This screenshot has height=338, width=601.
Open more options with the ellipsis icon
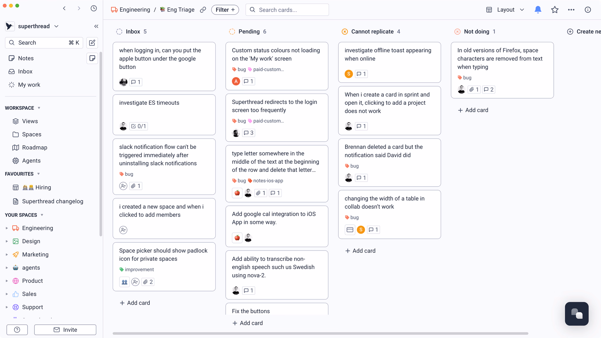pos(571,10)
